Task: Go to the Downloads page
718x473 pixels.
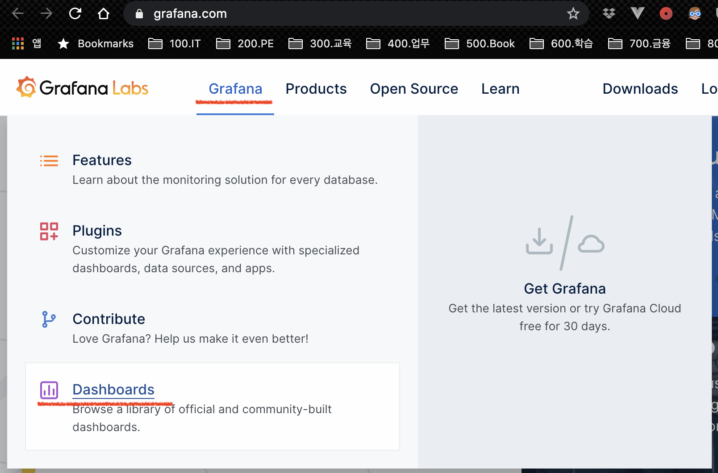Action: coord(640,89)
